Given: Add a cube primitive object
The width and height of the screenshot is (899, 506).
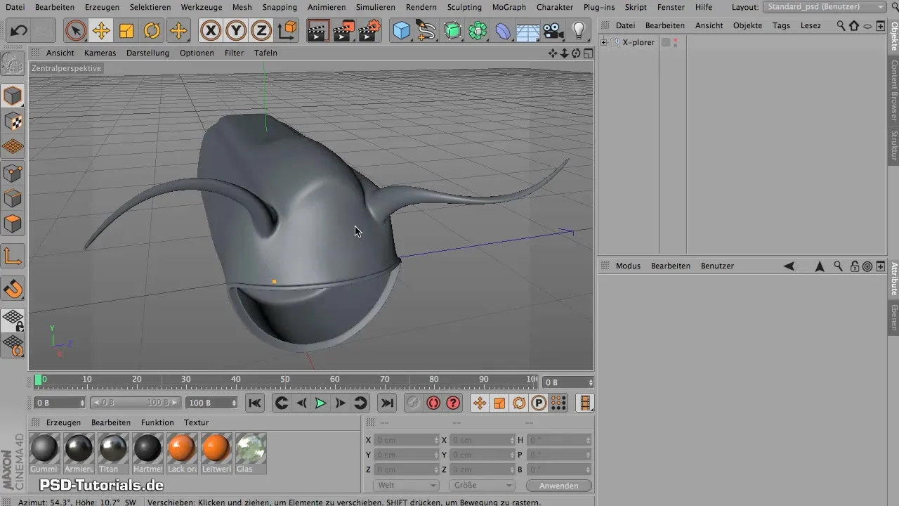Looking at the screenshot, I should (x=402, y=31).
